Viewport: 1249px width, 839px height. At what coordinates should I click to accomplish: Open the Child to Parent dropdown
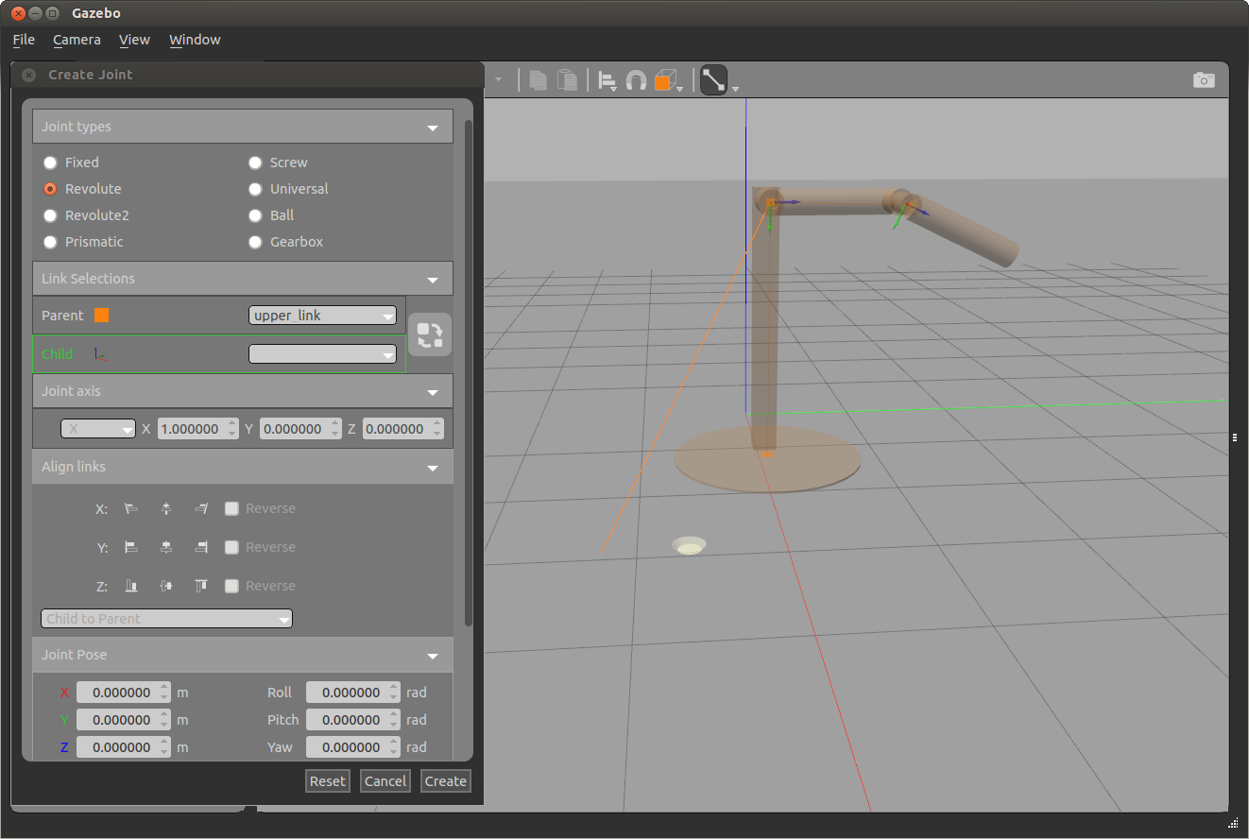click(x=166, y=619)
